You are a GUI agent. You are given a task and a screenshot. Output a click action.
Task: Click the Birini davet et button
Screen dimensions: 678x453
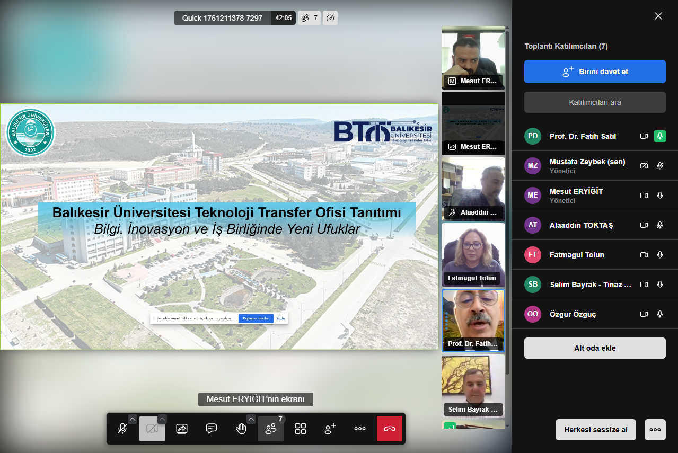click(595, 72)
